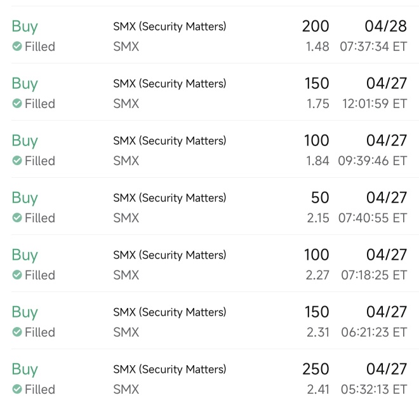Click the SMX ticker on the 2.27 order
This screenshot has height=407, width=419.
(126, 275)
